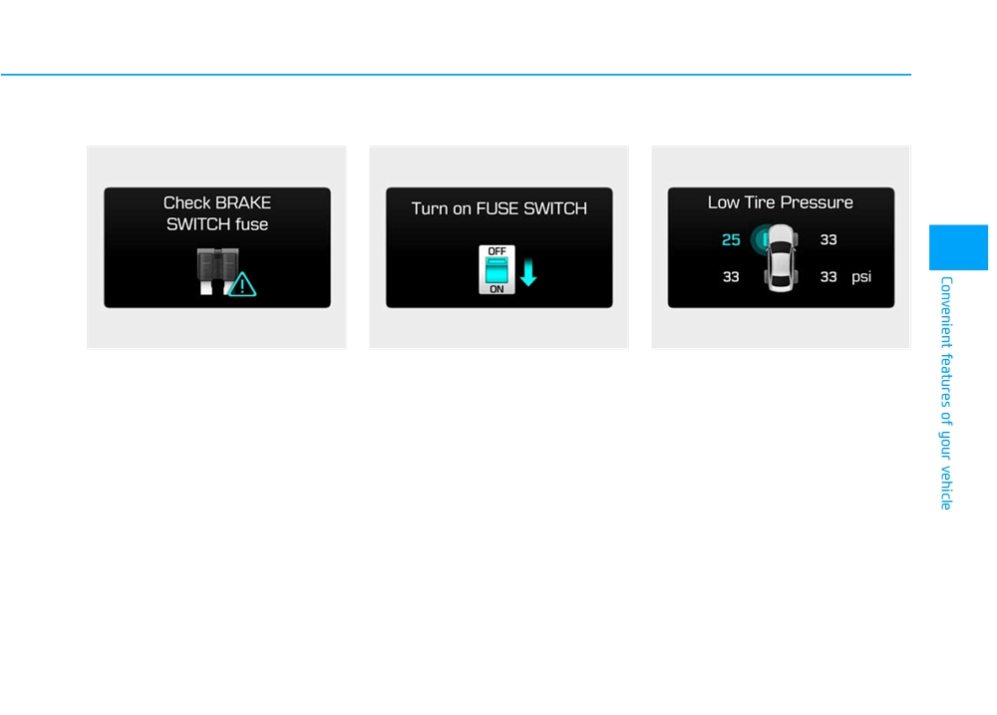The width and height of the screenshot is (997, 715).
Task: Click the Low Tire Pressure heading
Action: click(x=781, y=202)
